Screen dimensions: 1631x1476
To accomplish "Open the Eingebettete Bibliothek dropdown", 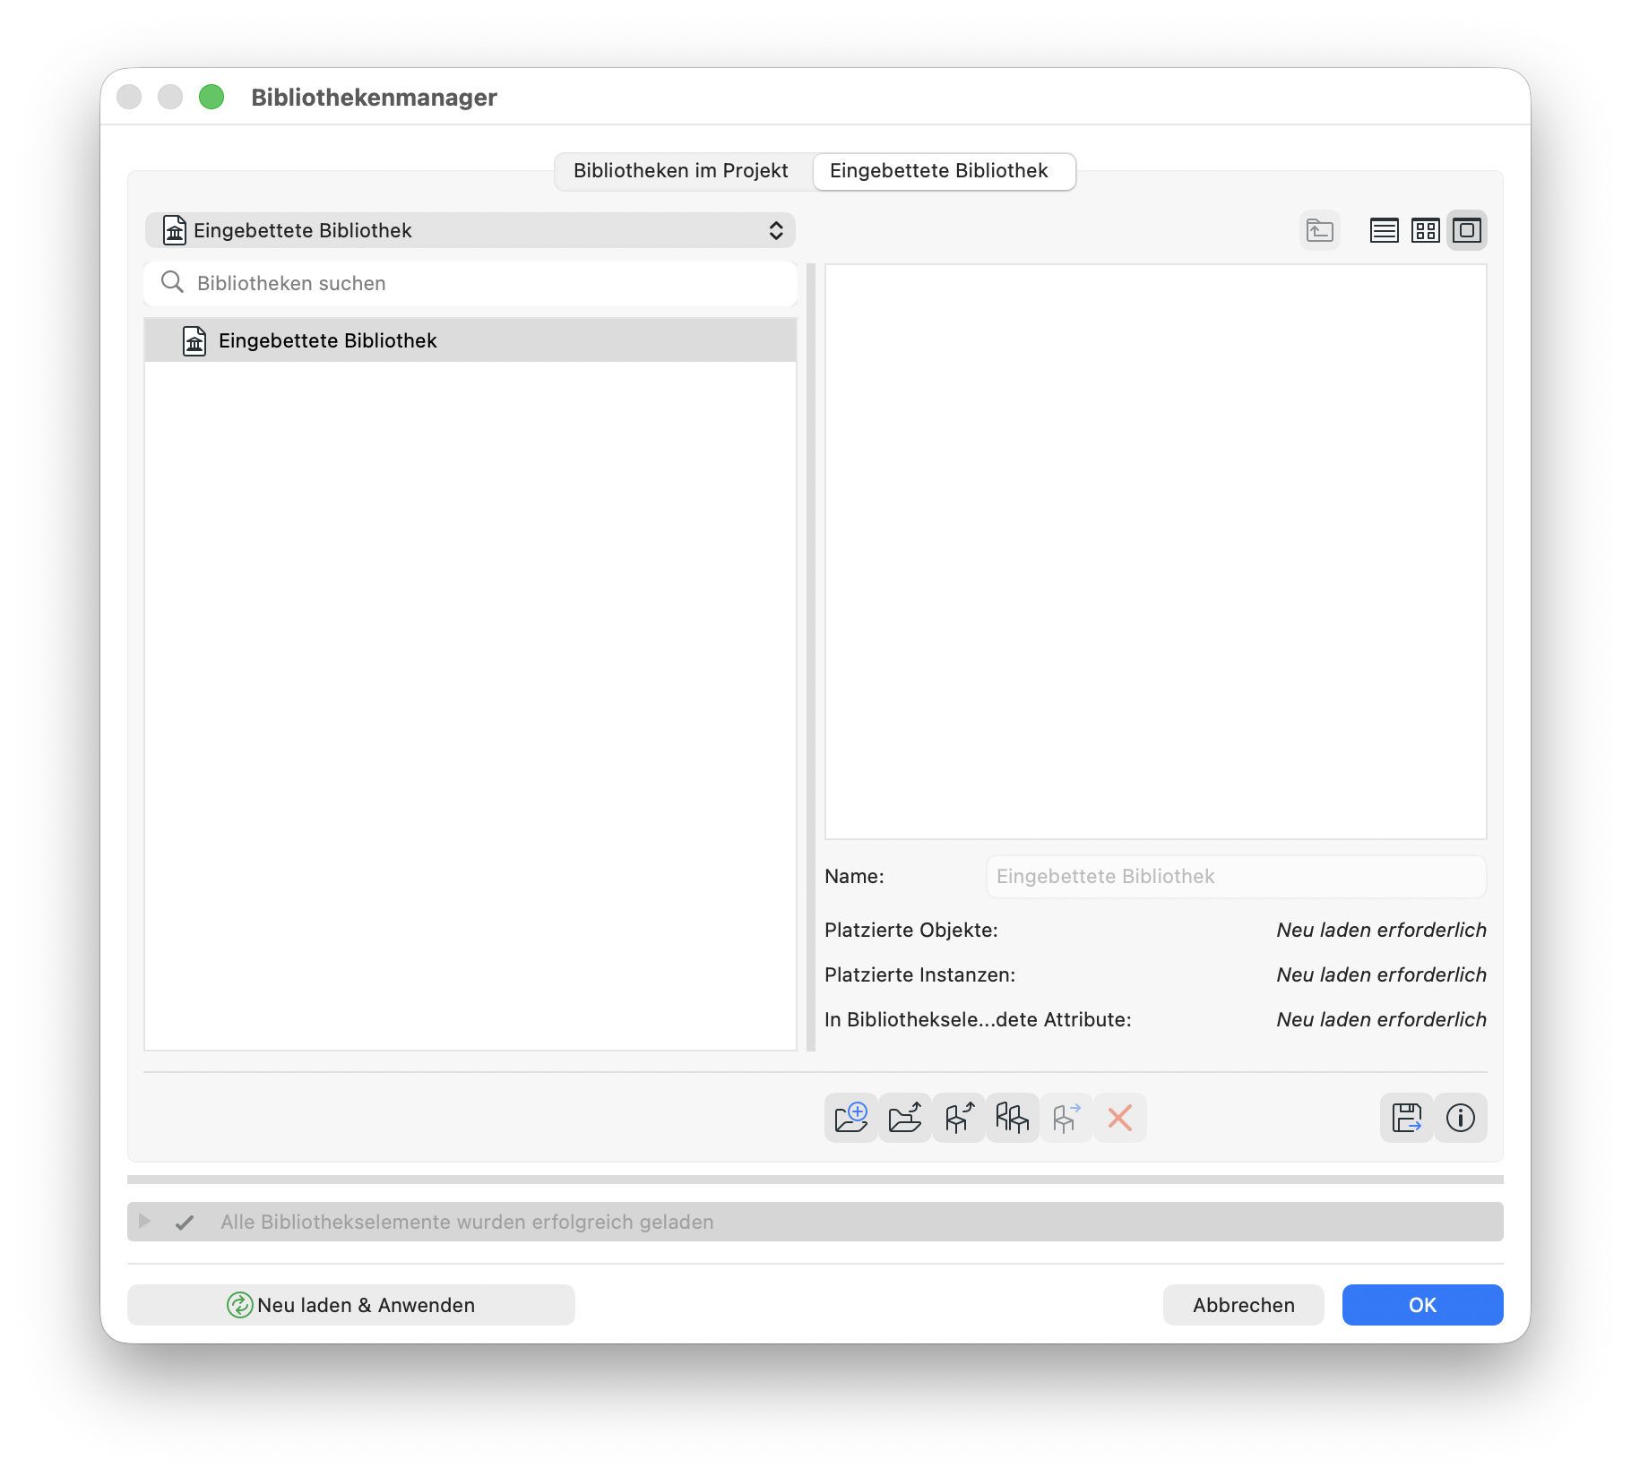I will coord(470,231).
